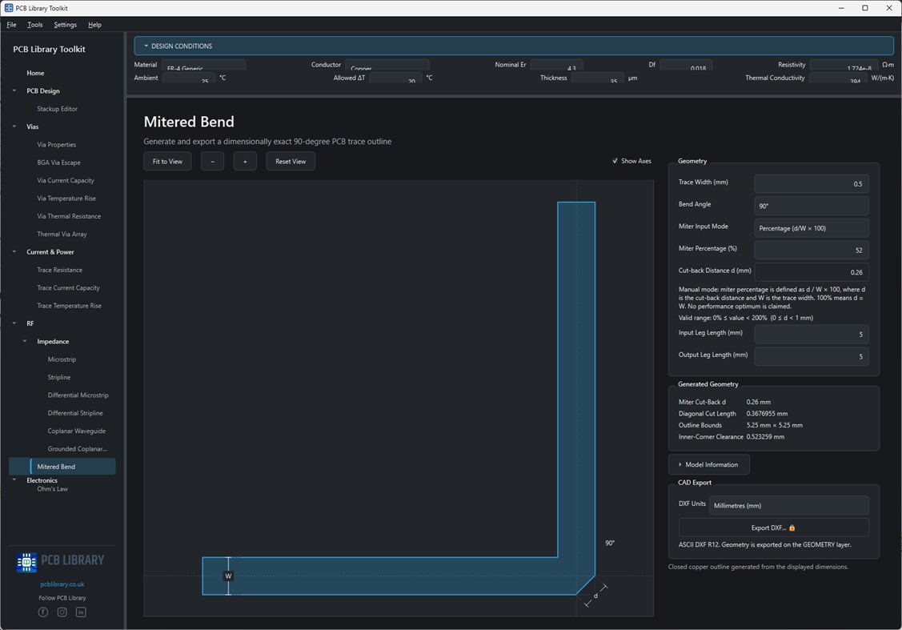Screen dimensions: 902x630
Task: Click the Fit to View button
Action: (x=167, y=162)
